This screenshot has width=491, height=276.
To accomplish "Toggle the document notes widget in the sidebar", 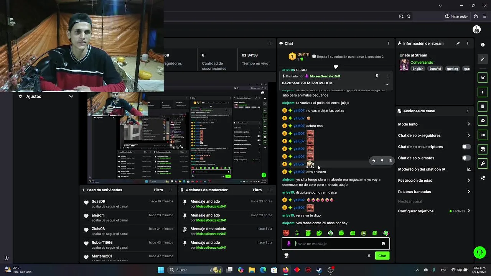I will tap(483, 106).
